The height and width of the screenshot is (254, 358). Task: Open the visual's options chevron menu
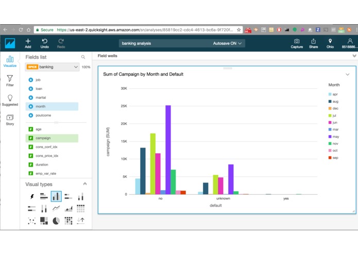pos(347,75)
